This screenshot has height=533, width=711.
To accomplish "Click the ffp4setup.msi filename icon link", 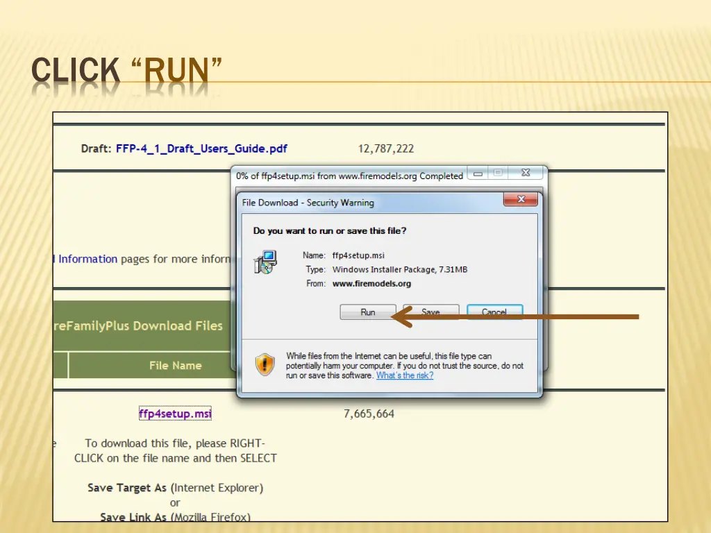I will pyautogui.click(x=175, y=413).
